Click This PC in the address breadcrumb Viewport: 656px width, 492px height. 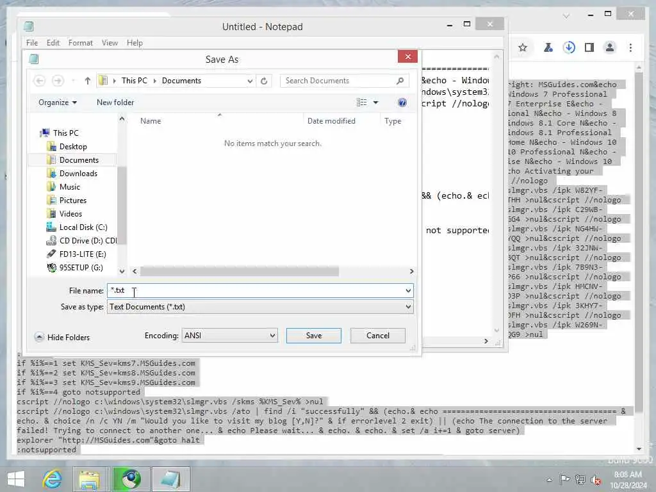(135, 81)
